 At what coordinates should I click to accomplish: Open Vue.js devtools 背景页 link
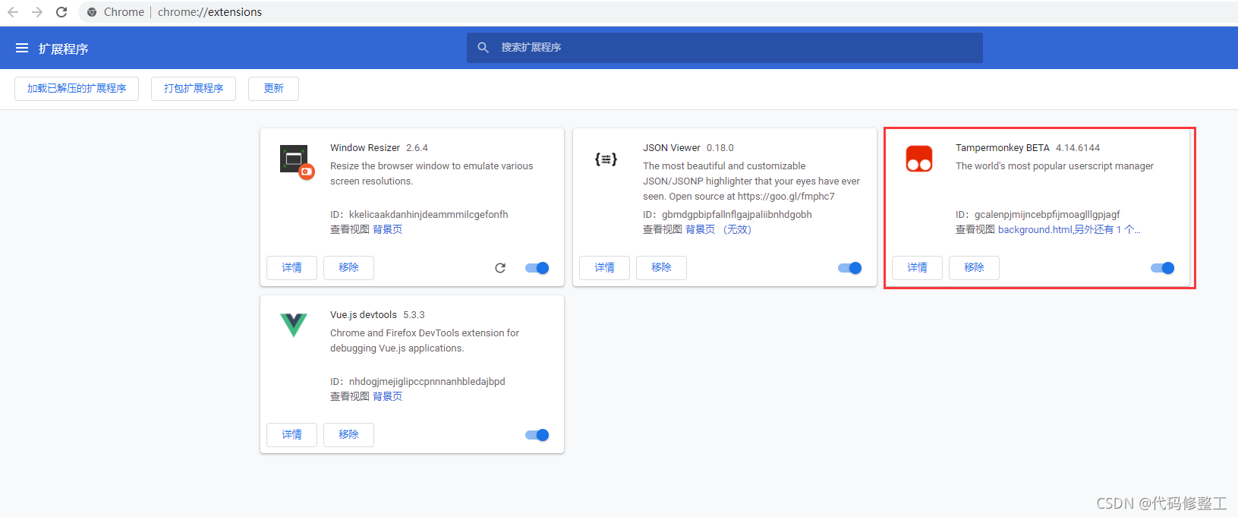pos(387,396)
